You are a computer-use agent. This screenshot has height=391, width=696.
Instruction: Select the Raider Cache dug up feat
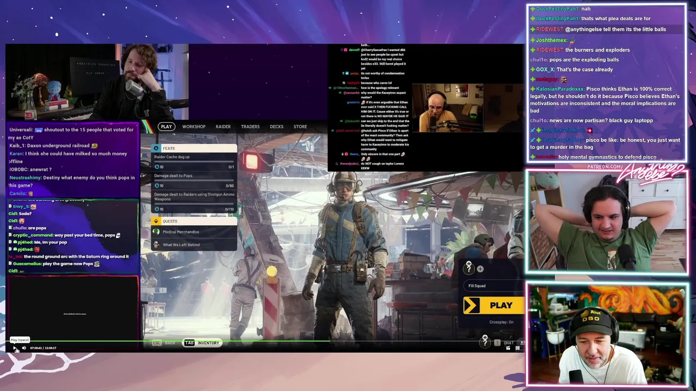[194, 162]
